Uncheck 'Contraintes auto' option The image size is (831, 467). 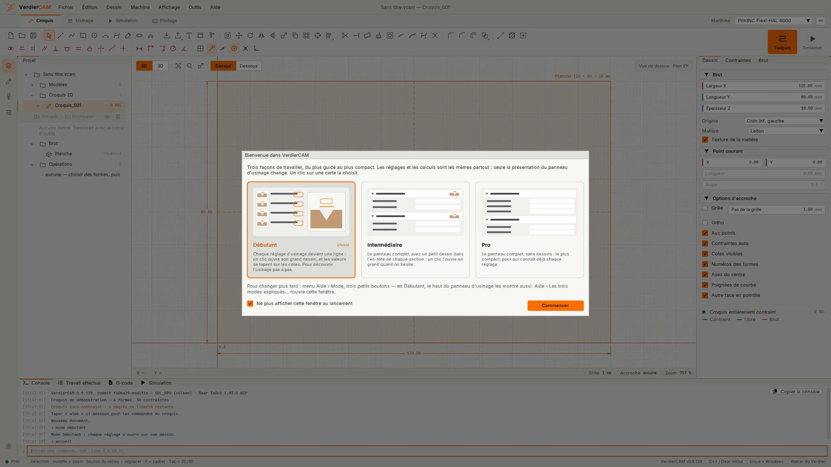click(705, 243)
